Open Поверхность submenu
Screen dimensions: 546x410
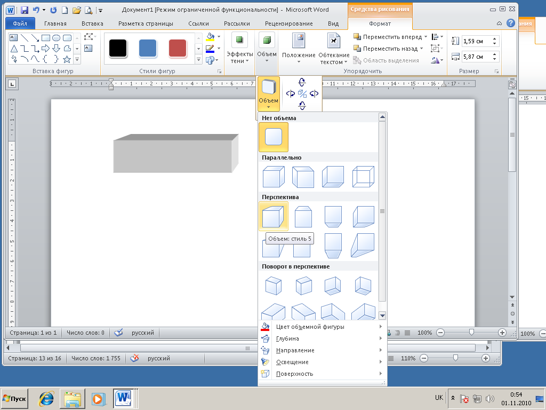click(x=322, y=374)
